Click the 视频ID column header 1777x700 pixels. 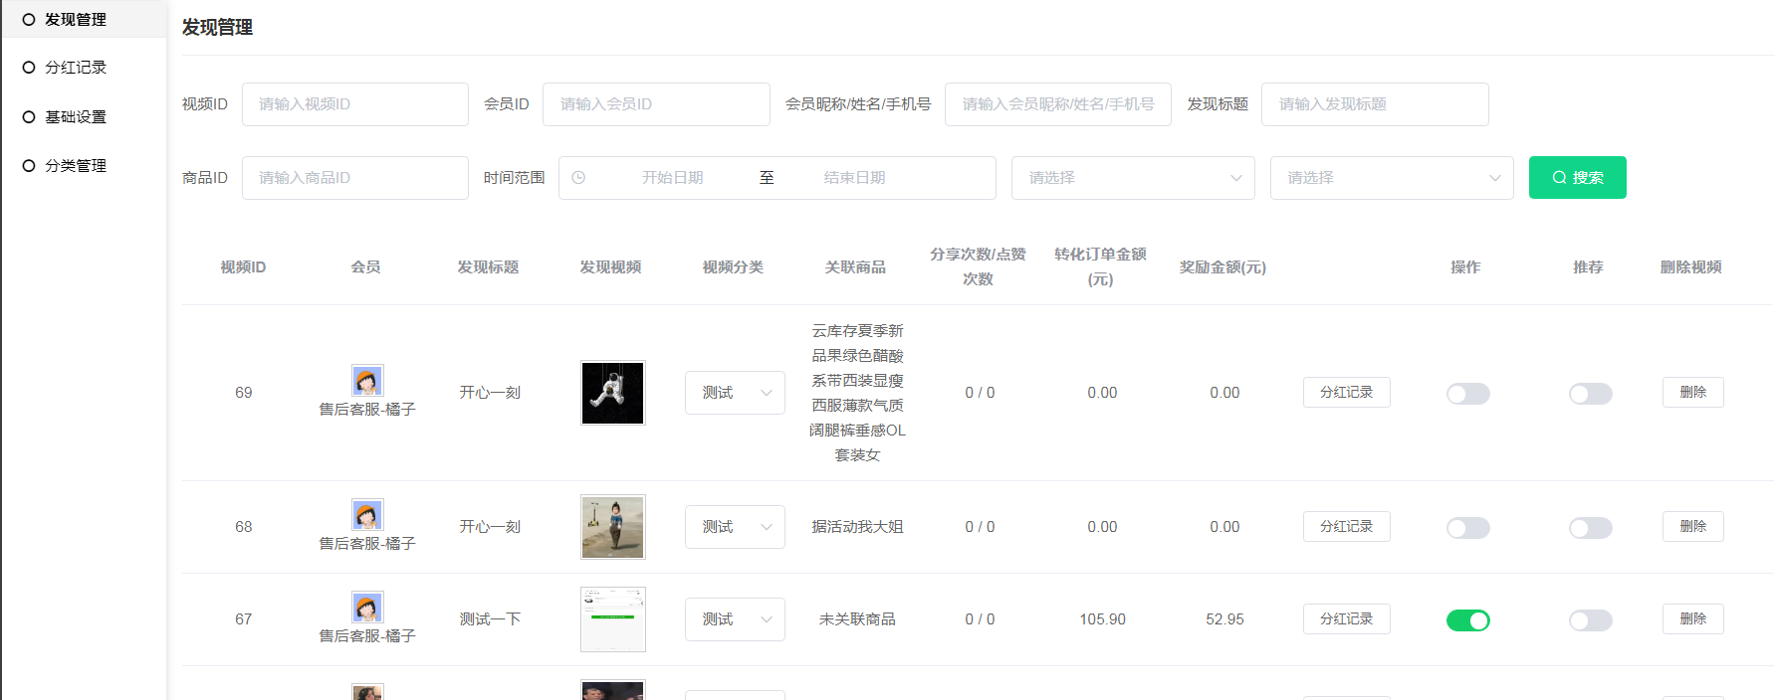(x=243, y=267)
